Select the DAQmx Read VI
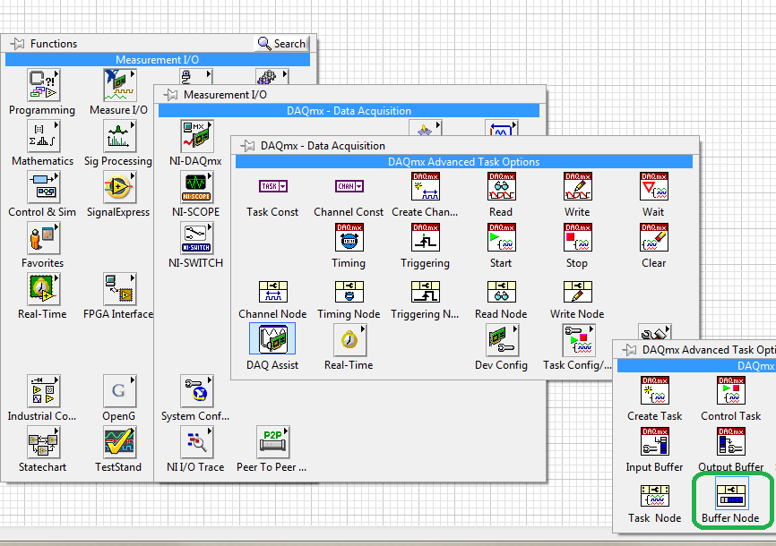The height and width of the screenshot is (546, 776). 501,186
